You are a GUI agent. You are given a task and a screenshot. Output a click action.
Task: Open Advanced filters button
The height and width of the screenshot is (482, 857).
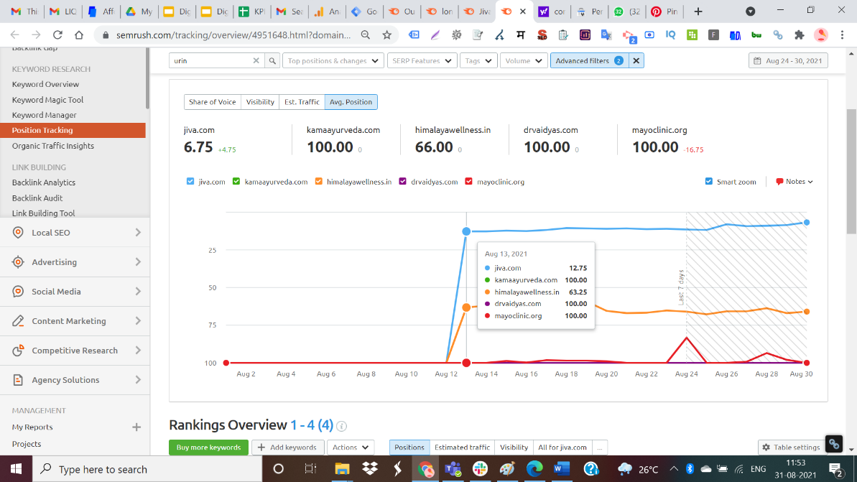[x=590, y=60]
